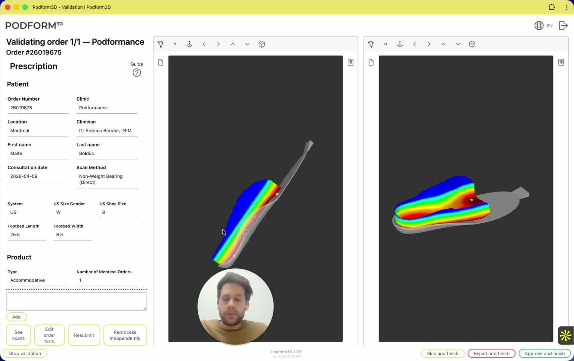This screenshot has width=574, height=361.
Task: Select the axes tool in right viewer
Action: (371, 44)
